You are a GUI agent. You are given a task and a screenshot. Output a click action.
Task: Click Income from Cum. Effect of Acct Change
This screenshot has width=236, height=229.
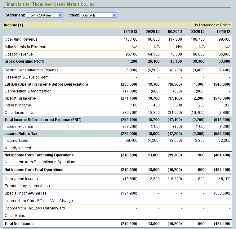click(39, 201)
